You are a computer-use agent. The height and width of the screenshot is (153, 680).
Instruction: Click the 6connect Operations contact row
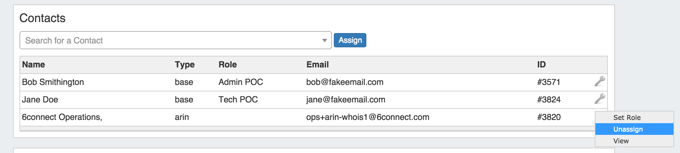62,117
